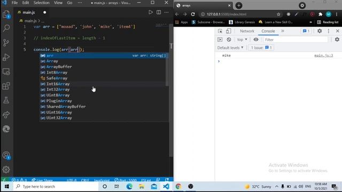Activate DevTools inspect element picker

pyautogui.click(x=220, y=31)
